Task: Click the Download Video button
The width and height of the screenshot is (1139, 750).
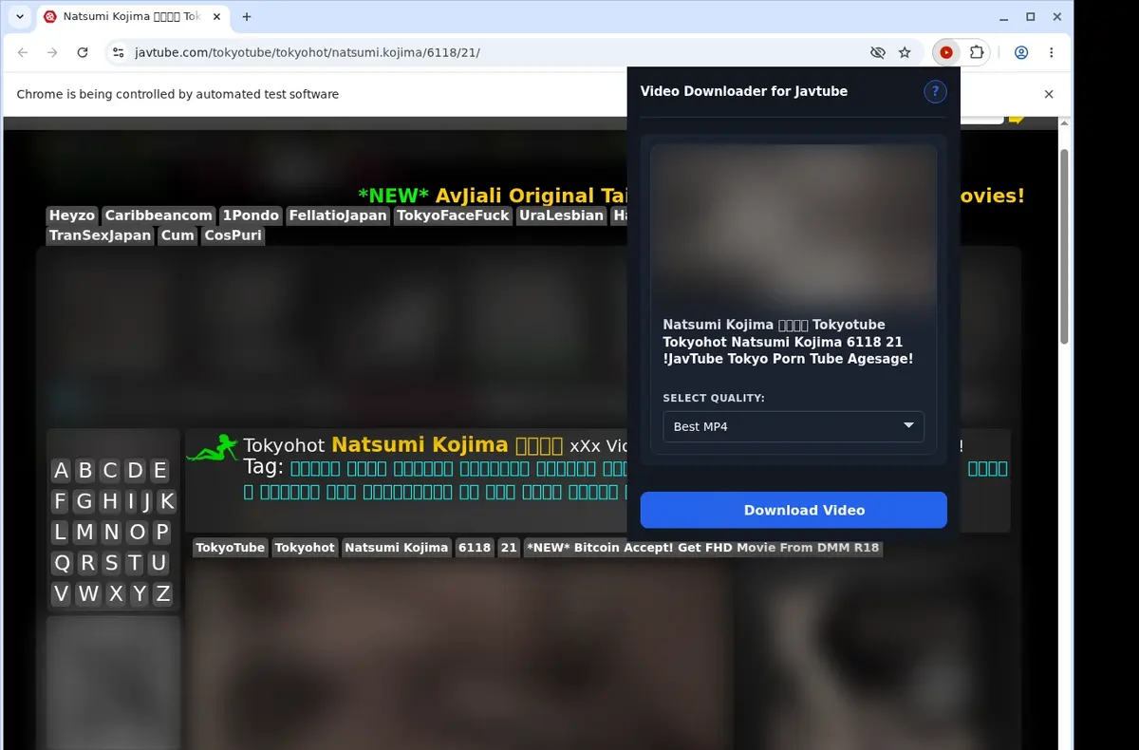Action: [x=794, y=510]
